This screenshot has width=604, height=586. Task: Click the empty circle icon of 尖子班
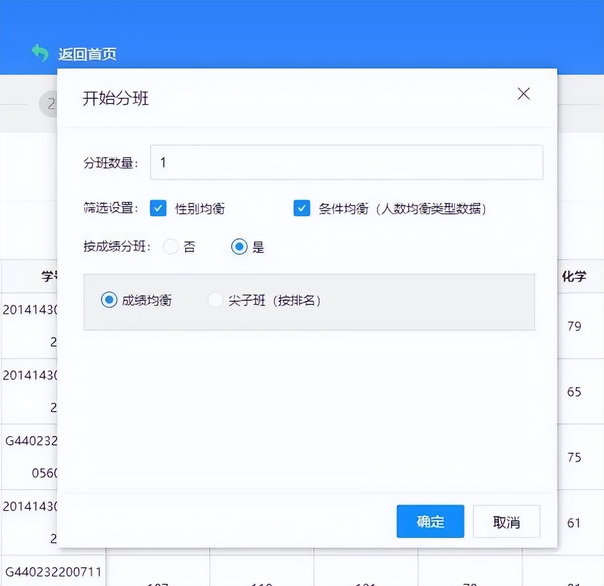pos(215,300)
